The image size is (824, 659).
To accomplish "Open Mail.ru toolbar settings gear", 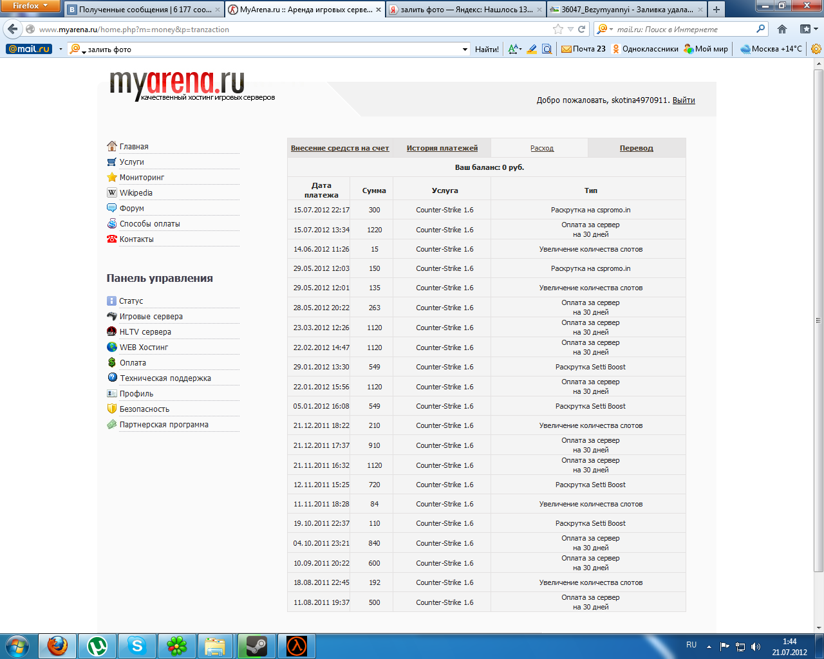I will (x=816, y=49).
